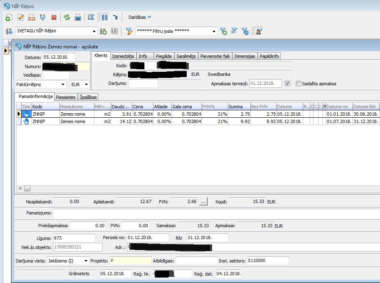
Task: Click the Periods no date field
Action: pyautogui.click(x=148, y=238)
